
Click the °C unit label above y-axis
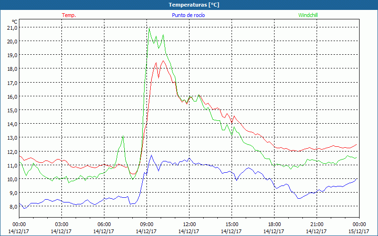[15, 22]
